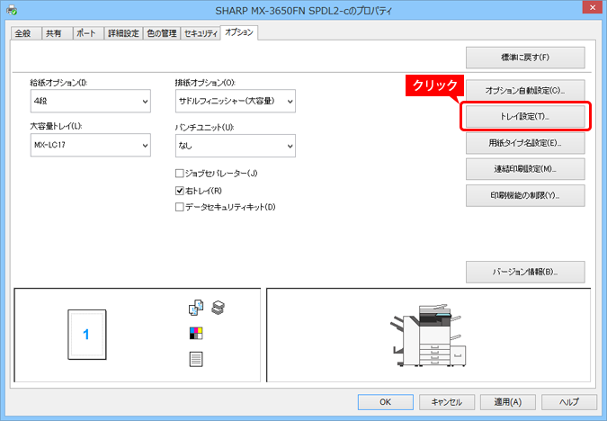The width and height of the screenshot is (607, 421).
Task: Click 標準に戻す(F) button
Action: pyautogui.click(x=525, y=58)
